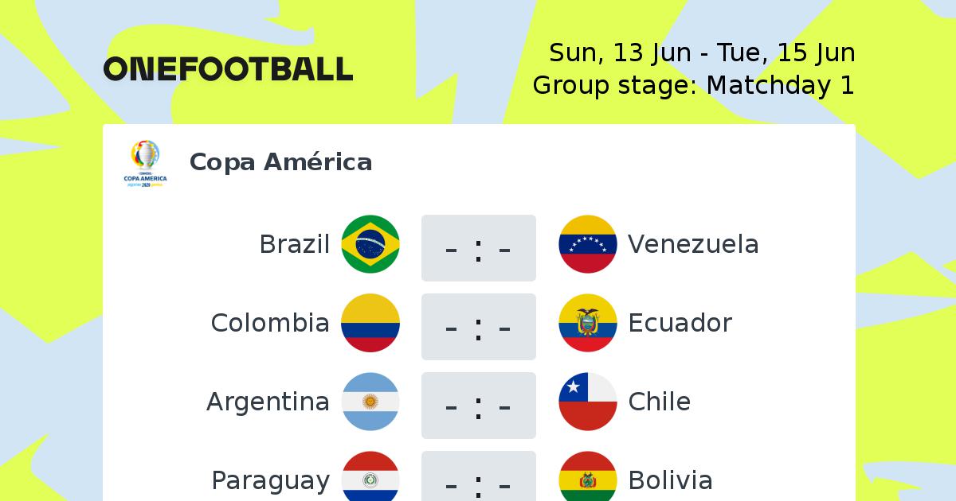Screen dimensions: 956x501
Task: Click the Bolivia flag icon
Action: pos(588,476)
